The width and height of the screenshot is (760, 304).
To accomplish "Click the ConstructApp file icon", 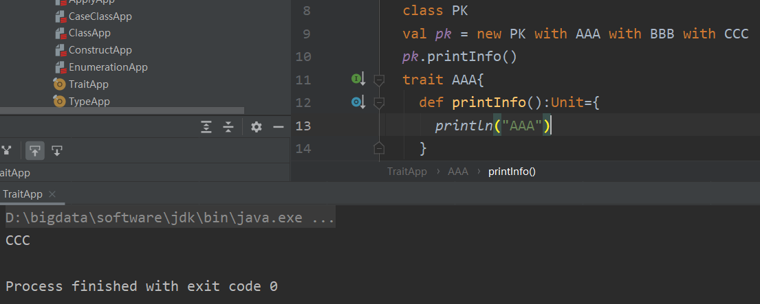I will tap(60, 50).
